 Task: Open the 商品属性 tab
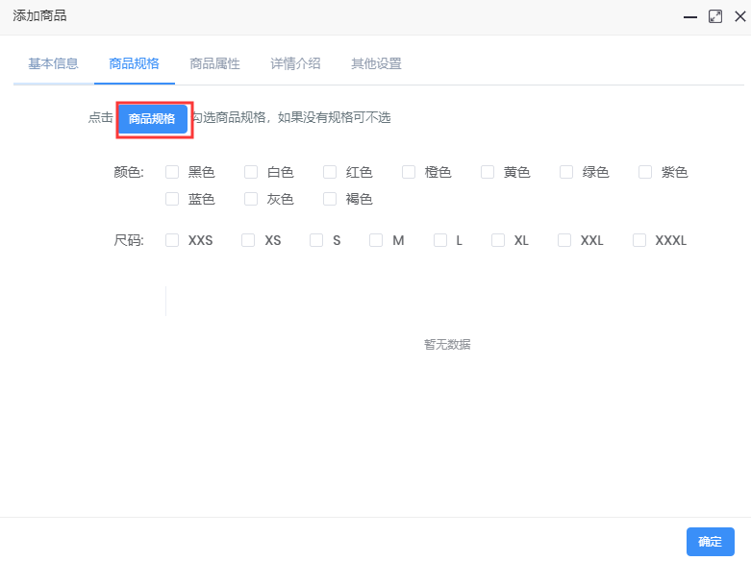(214, 63)
